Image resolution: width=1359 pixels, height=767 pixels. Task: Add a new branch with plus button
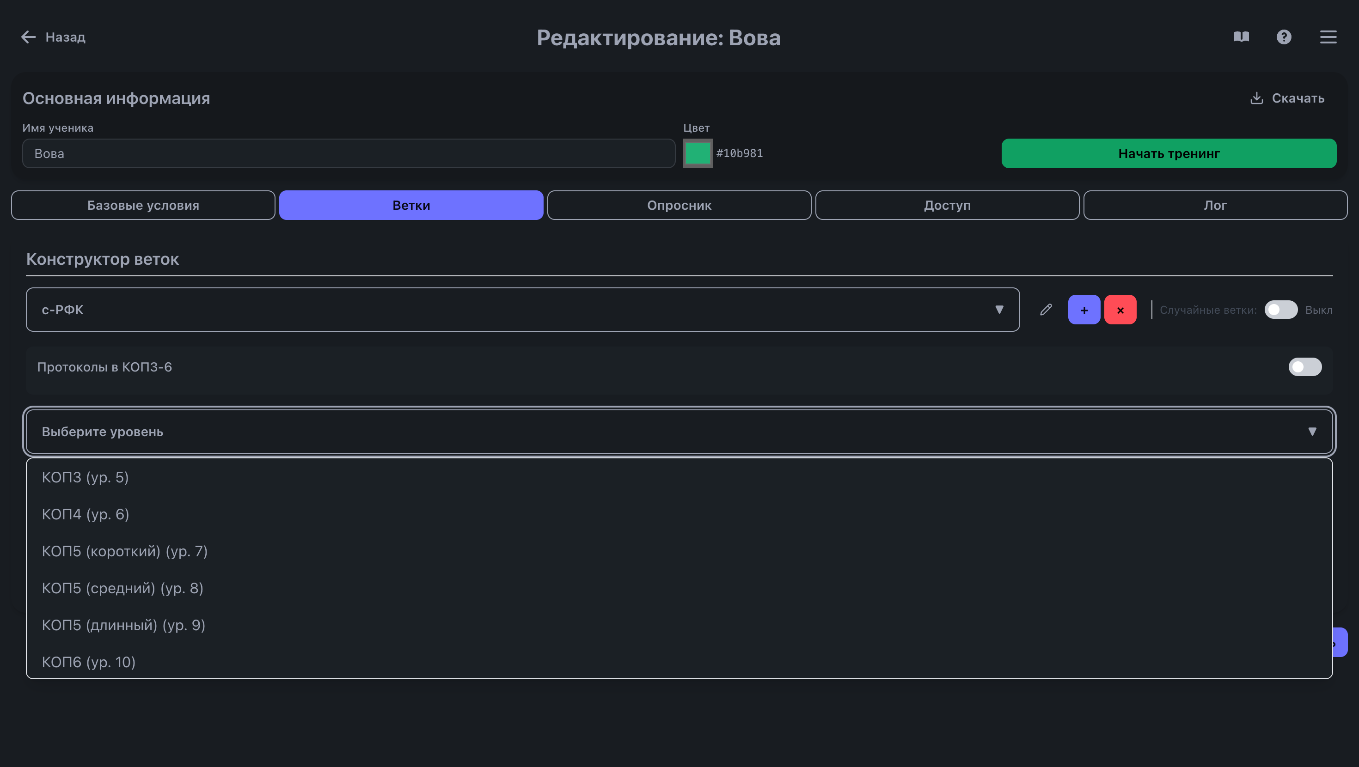click(1084, 310)
